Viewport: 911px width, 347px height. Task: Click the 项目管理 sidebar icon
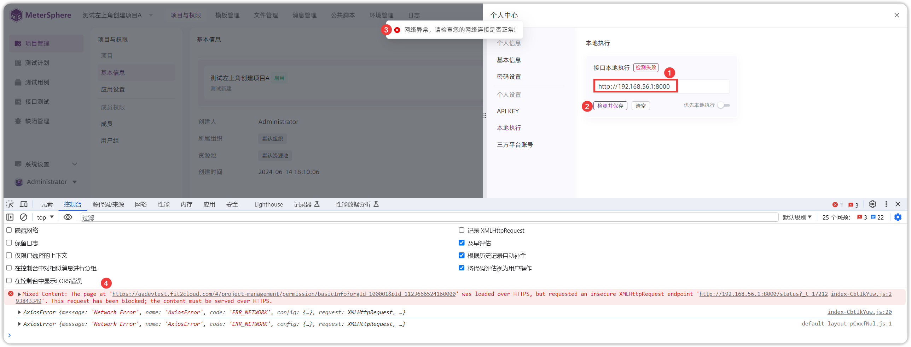pos(18,43)
